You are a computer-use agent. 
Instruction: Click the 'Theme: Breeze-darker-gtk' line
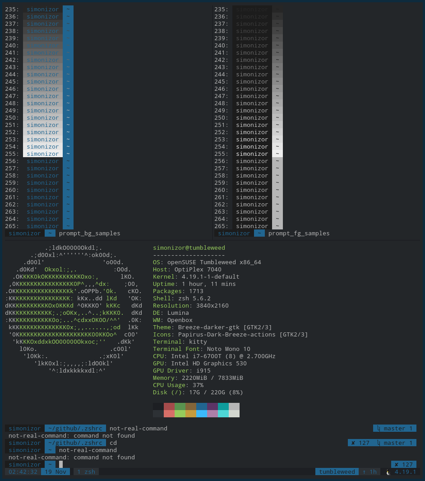[212, 327]
